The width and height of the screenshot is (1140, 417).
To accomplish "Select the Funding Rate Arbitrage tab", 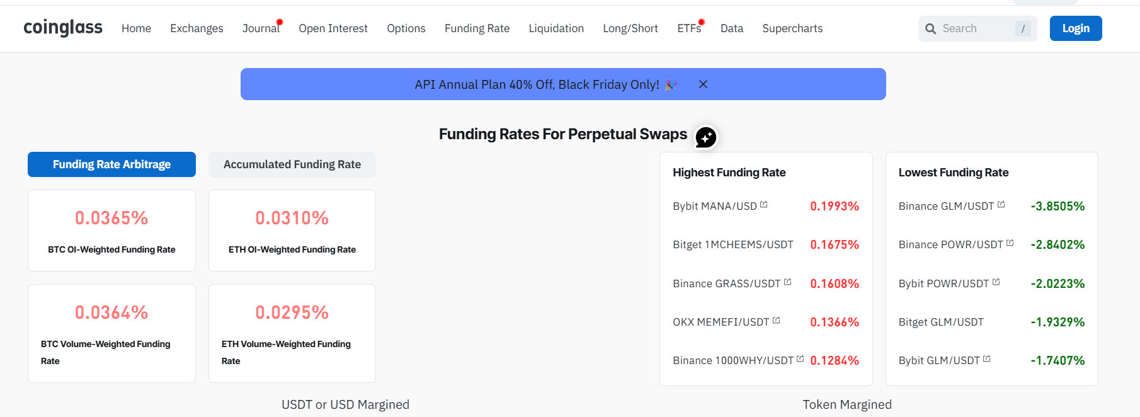I will pos(111,164).
